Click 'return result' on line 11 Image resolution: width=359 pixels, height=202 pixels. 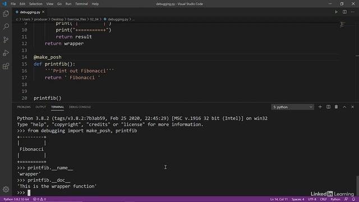(x=73, y=36)
